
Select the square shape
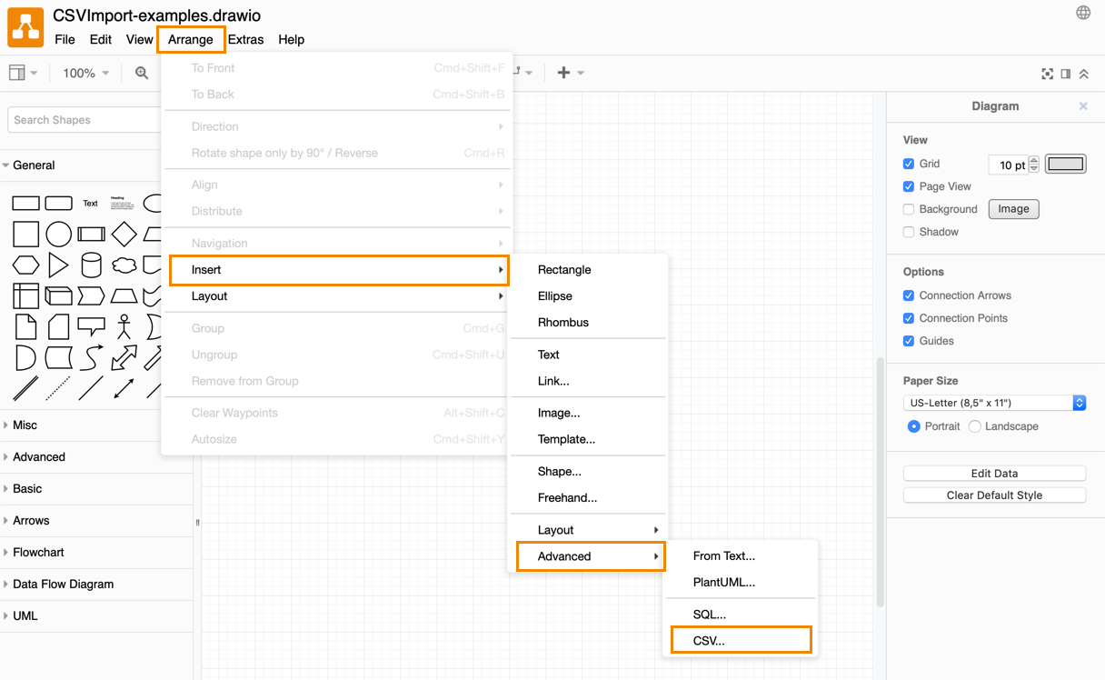coord(25,234)
